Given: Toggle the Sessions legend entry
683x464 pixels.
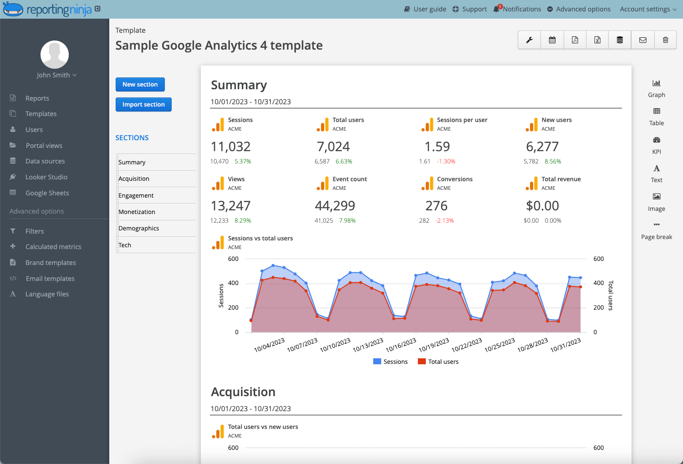Looking at the screenshot, I should [390, 361].
